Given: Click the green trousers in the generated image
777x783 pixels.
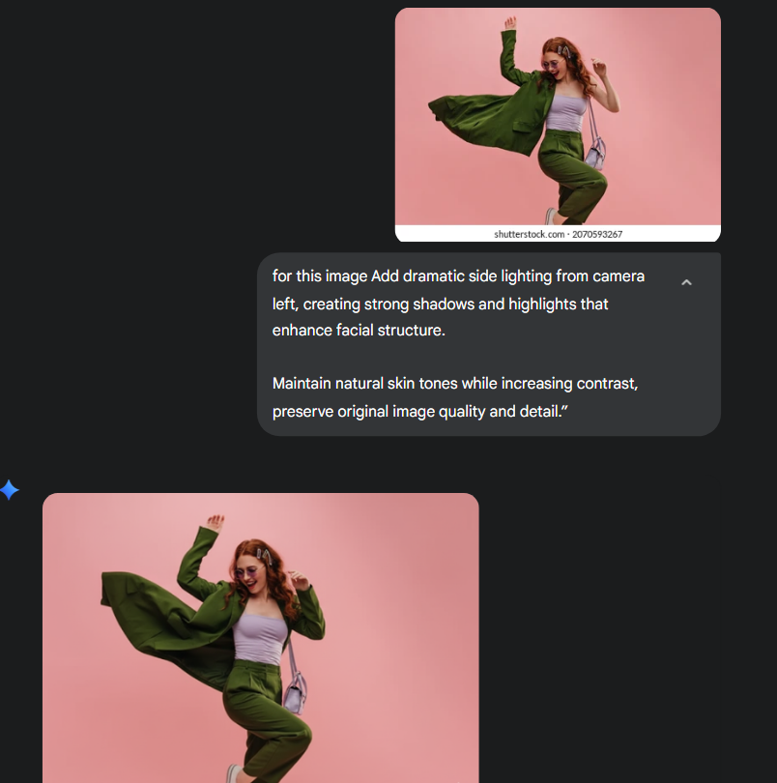Looking at the screenshot, I should tap(266, 715).
